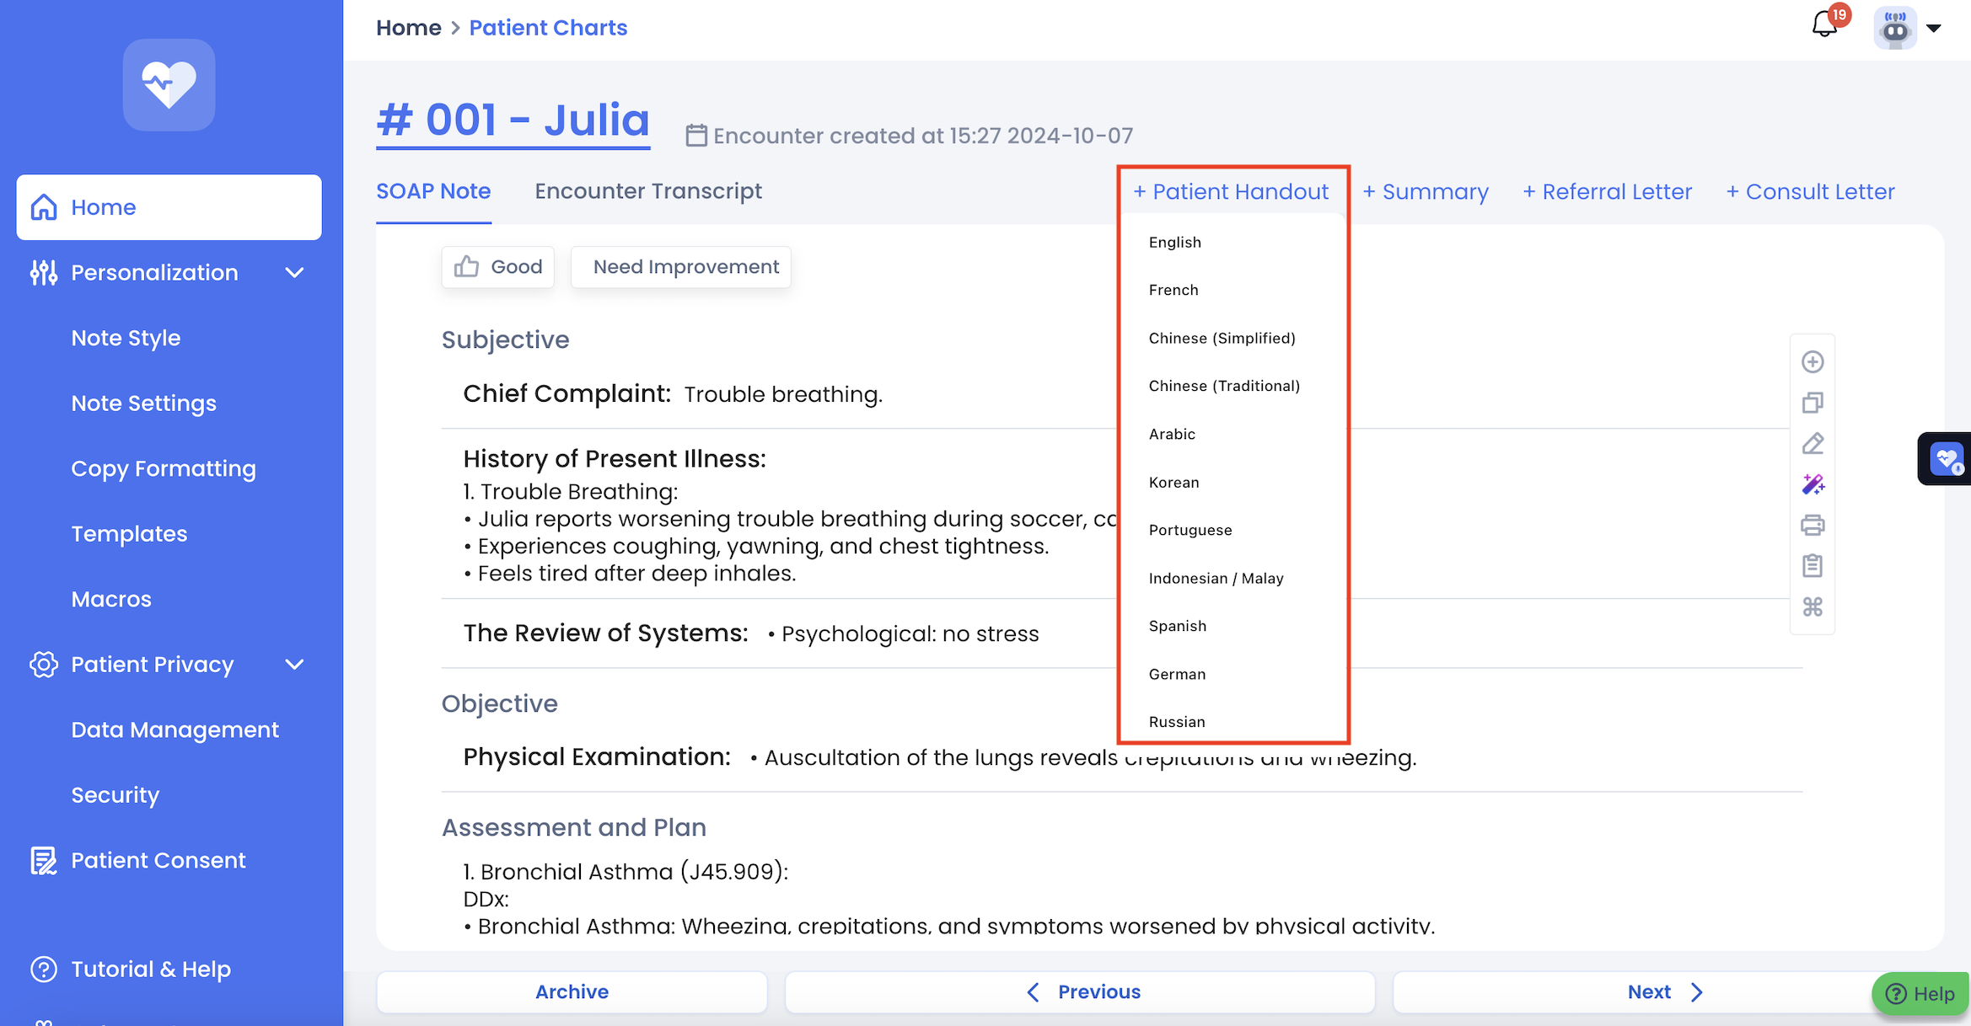Mark note as Need Improvement
The width and height of the screenshot is (1971, 1026).
pos(681,267)
